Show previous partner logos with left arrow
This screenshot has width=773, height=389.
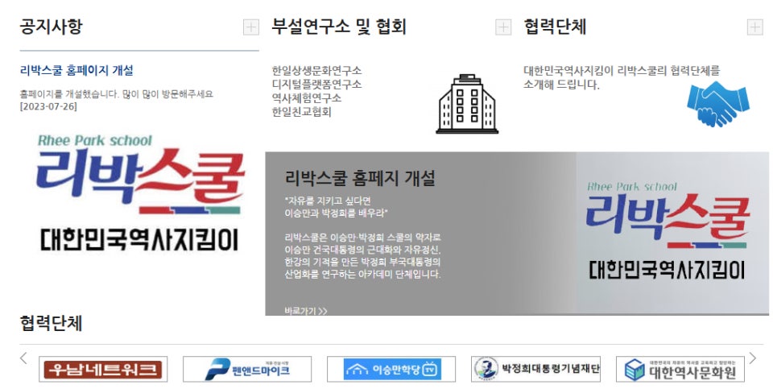click(x=23, y=358)
